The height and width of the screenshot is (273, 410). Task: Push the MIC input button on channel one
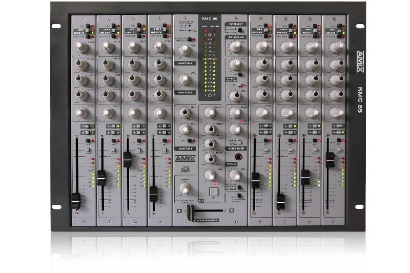click(x=88, y=26)
